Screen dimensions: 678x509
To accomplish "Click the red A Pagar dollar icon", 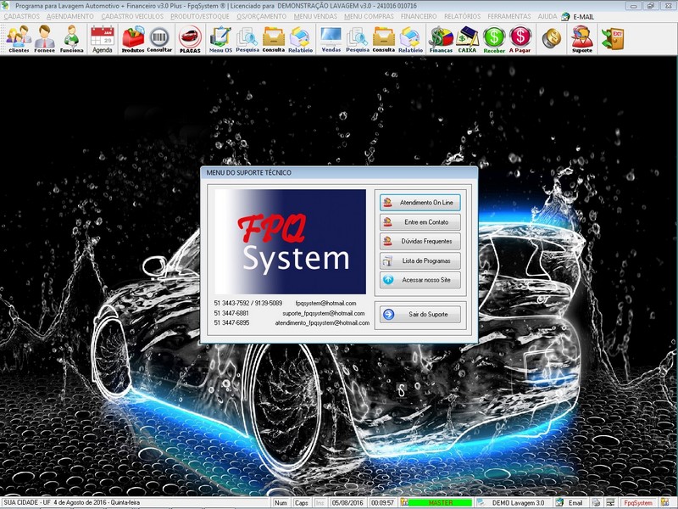I will pyautogui.click(x=520, y=39).
